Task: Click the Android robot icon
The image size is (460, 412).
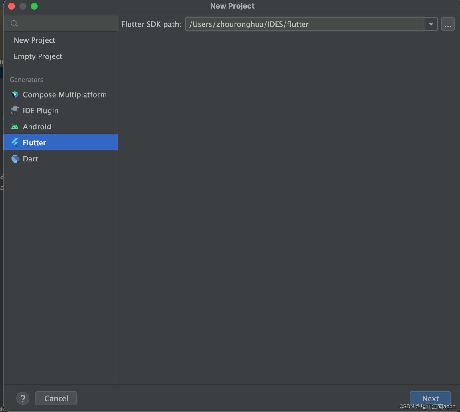Action: coord(15,126)
